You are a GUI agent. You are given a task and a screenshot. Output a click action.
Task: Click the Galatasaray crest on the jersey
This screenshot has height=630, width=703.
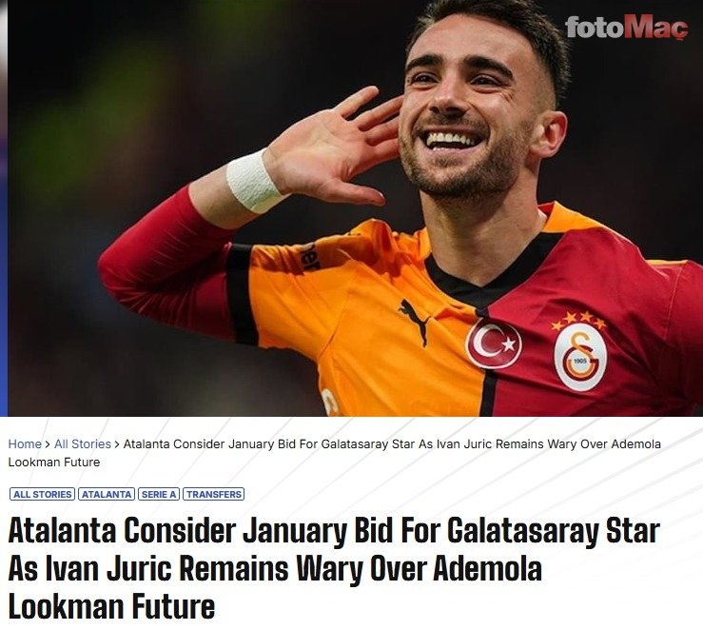(580, 358)
